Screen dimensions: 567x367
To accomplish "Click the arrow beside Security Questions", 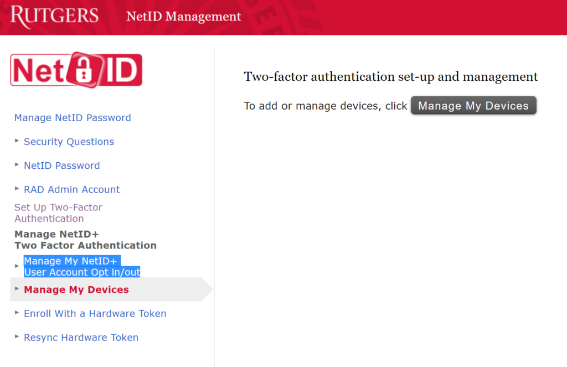I will pos(17,141).
